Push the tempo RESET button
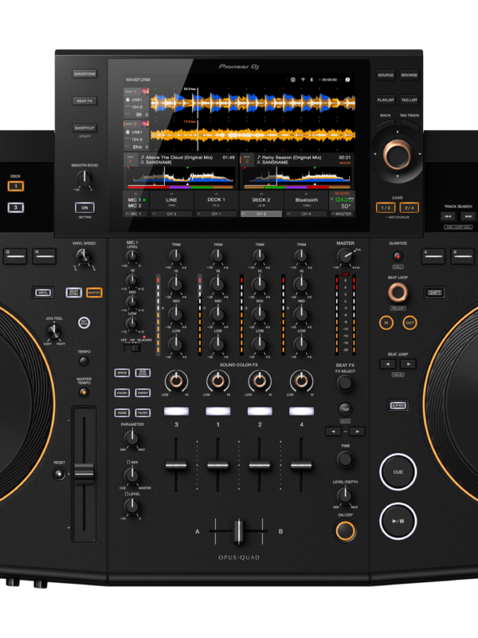 click(x=59, y=474)
